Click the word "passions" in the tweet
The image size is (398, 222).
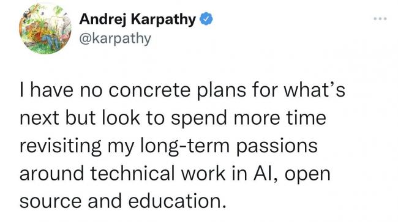277,147
